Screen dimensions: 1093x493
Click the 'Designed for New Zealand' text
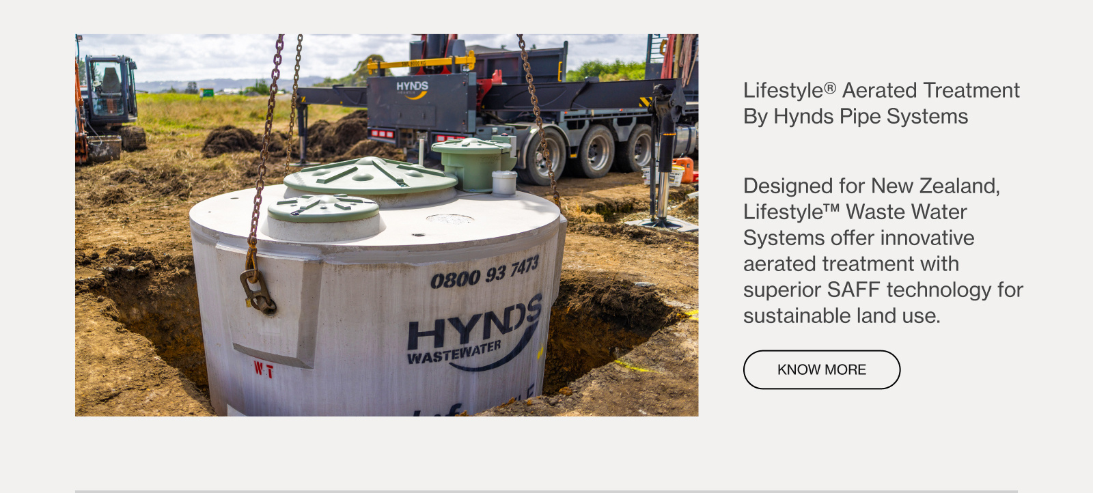pos(871,186)
